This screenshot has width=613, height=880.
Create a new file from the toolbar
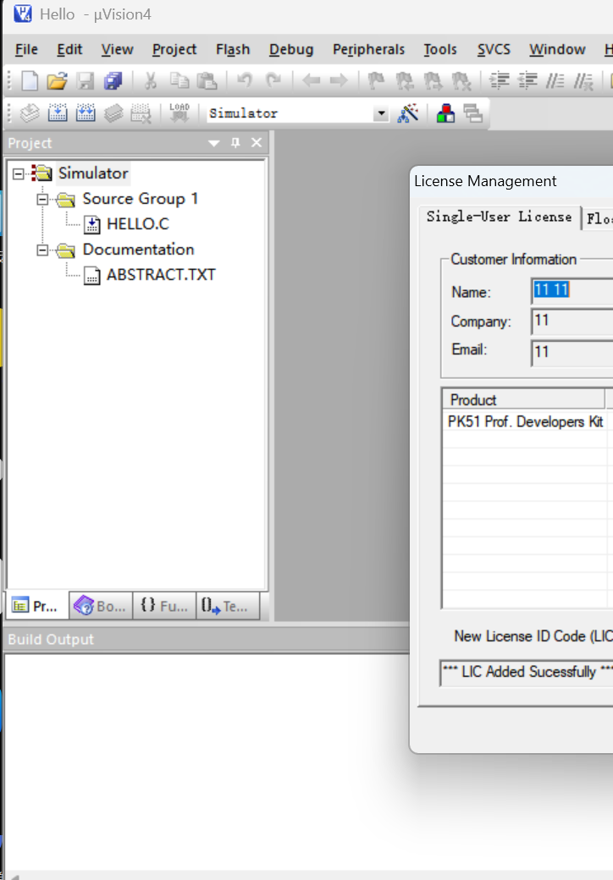(29, 81)
